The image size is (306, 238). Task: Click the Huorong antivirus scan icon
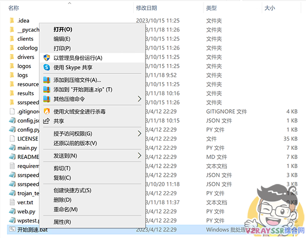point(47,111)
